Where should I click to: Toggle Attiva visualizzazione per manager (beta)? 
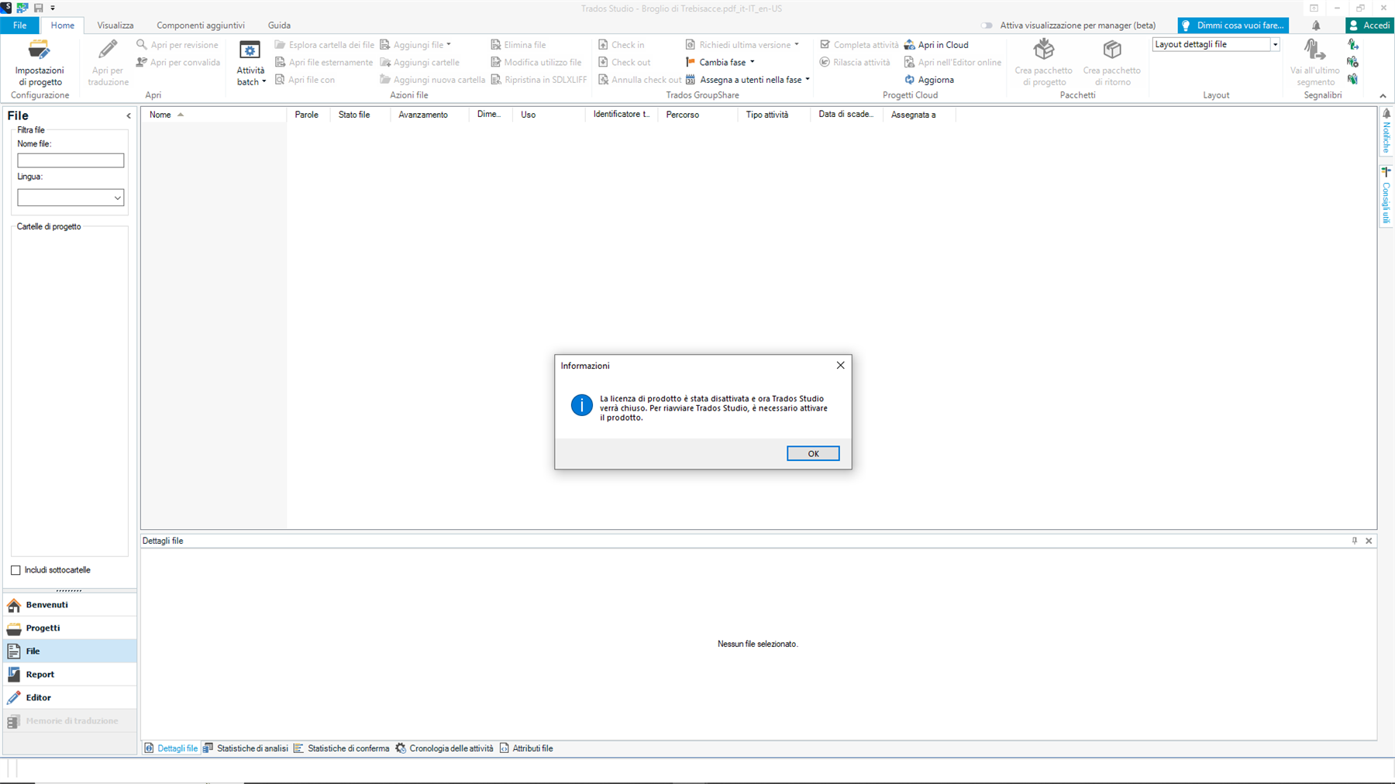[x=987, y=26]
